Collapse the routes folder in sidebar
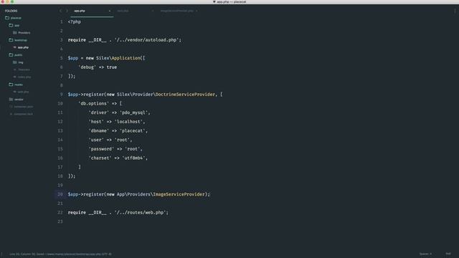 click(16, 85)
